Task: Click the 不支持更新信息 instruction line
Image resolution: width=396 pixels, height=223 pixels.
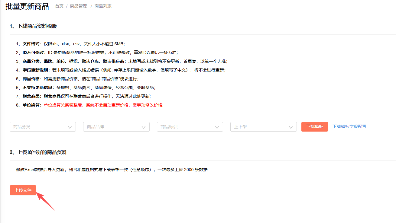Action: [86, 88]
